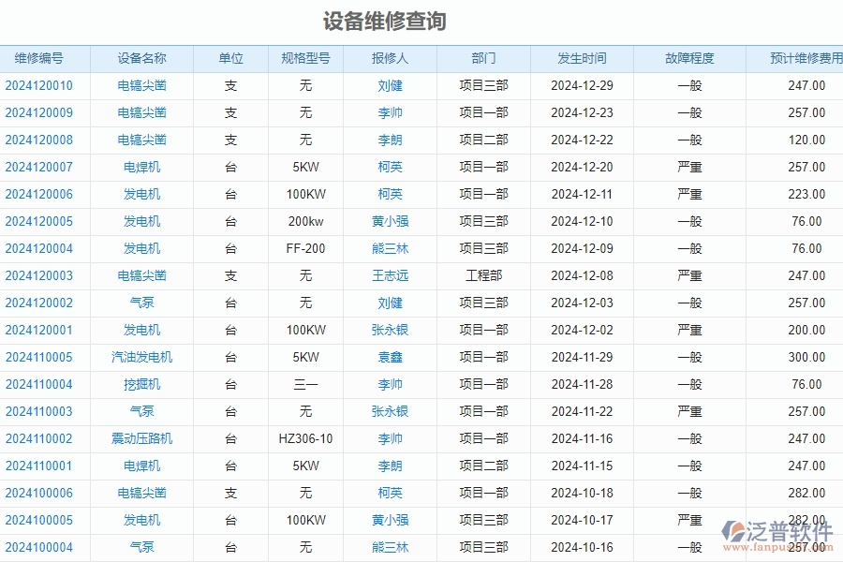Open repair record 2024120010
Viewport: 843px width, 562px height.
pyautogui.click(x=41, y=85)
